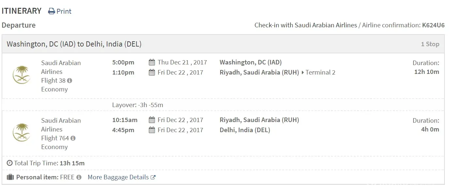Click the calendar icon beside 4:45pm arrival date
The height and width of the screenshot is (193, 451).
tap(152, 130)
